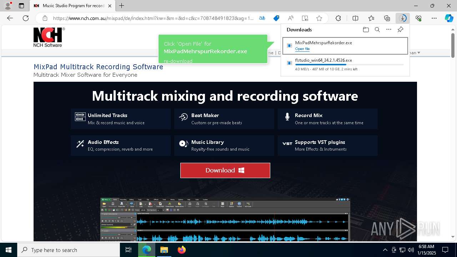Viewport: 457px width, 257px height.
Task: Open Firefox from taskbar
Action: (182, 250)
